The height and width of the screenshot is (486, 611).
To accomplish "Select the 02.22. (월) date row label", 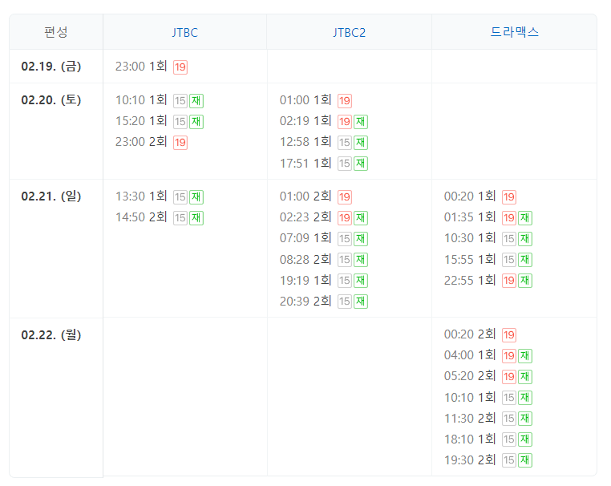I will 51,334.
